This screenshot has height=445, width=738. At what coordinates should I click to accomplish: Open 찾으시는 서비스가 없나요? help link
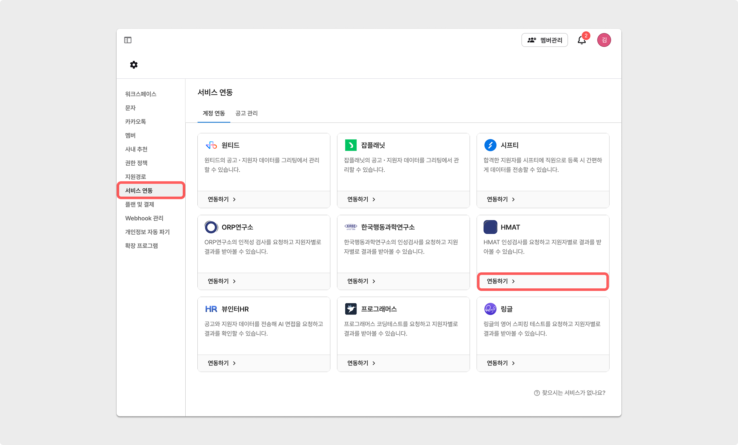point(570,393)
